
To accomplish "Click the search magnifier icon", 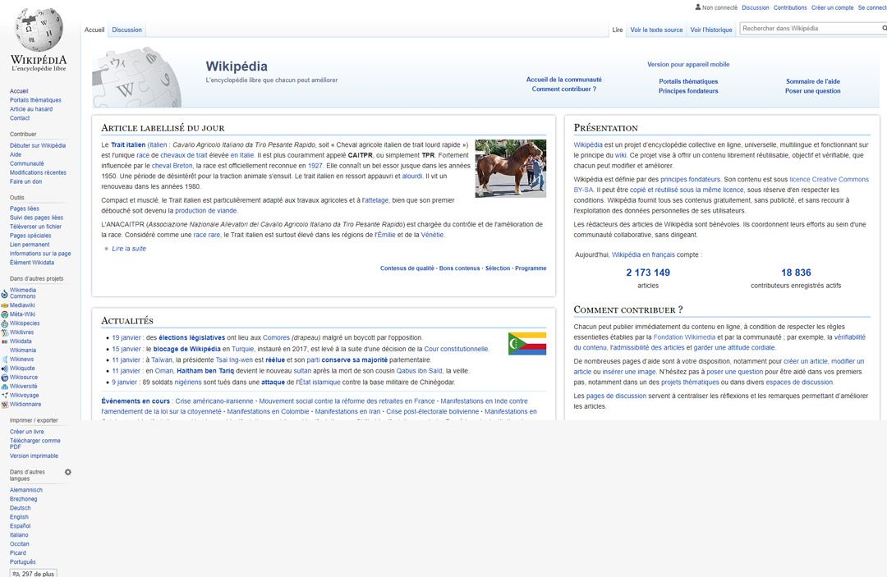I will click(885, 28).
